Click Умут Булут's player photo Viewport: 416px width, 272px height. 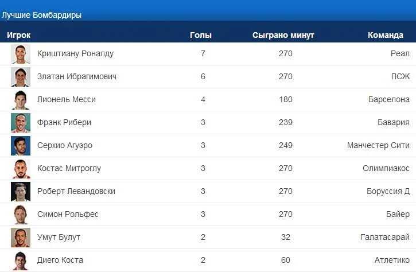tap(21, 238)
